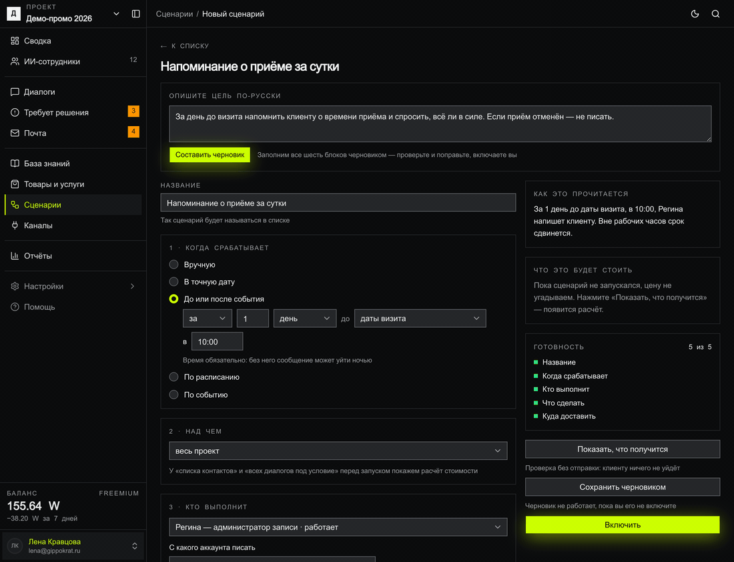Click the Настройки gear icon
This screenshot has width=734, height=562.
[x=15, y=286]
